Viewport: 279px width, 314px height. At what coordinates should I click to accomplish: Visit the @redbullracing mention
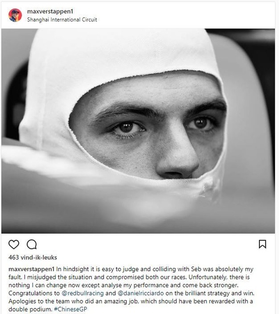[83, 293]
